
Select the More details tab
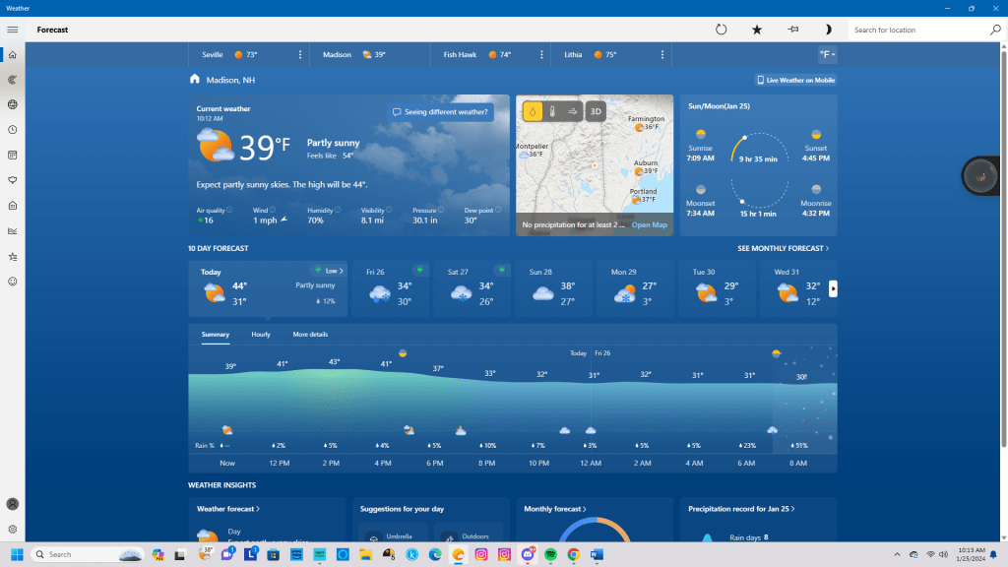click(x=310, y=335)
